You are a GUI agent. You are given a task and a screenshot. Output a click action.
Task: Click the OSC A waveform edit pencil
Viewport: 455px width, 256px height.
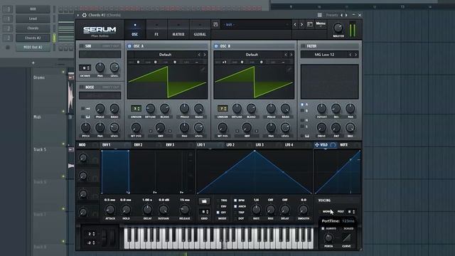point(202,69)
